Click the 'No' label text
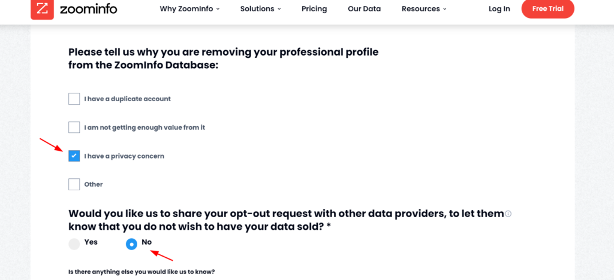Image resolution: width=614 pixels, height=280 pixels. click(x=146, y=242)
